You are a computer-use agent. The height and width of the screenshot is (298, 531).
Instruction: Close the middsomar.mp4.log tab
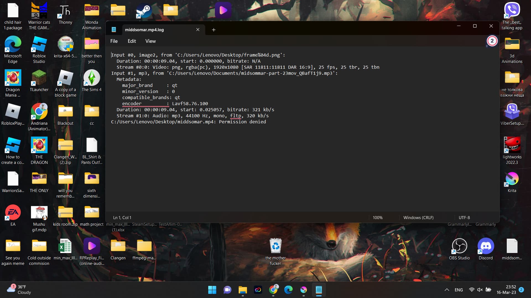pos(198,30)
